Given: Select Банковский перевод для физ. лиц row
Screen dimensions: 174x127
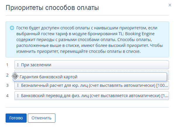Looking at the screenshot, I should tap(92, 96).
